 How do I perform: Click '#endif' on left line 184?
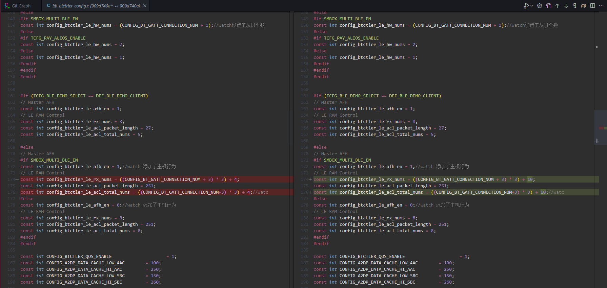[28, 244]
